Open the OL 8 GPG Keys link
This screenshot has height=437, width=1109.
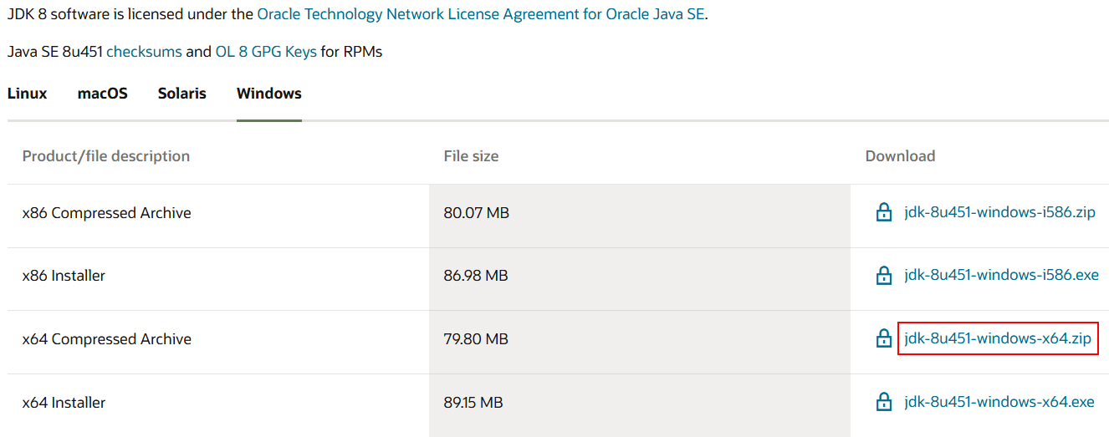pyautogui.click(x=266, y=52)
